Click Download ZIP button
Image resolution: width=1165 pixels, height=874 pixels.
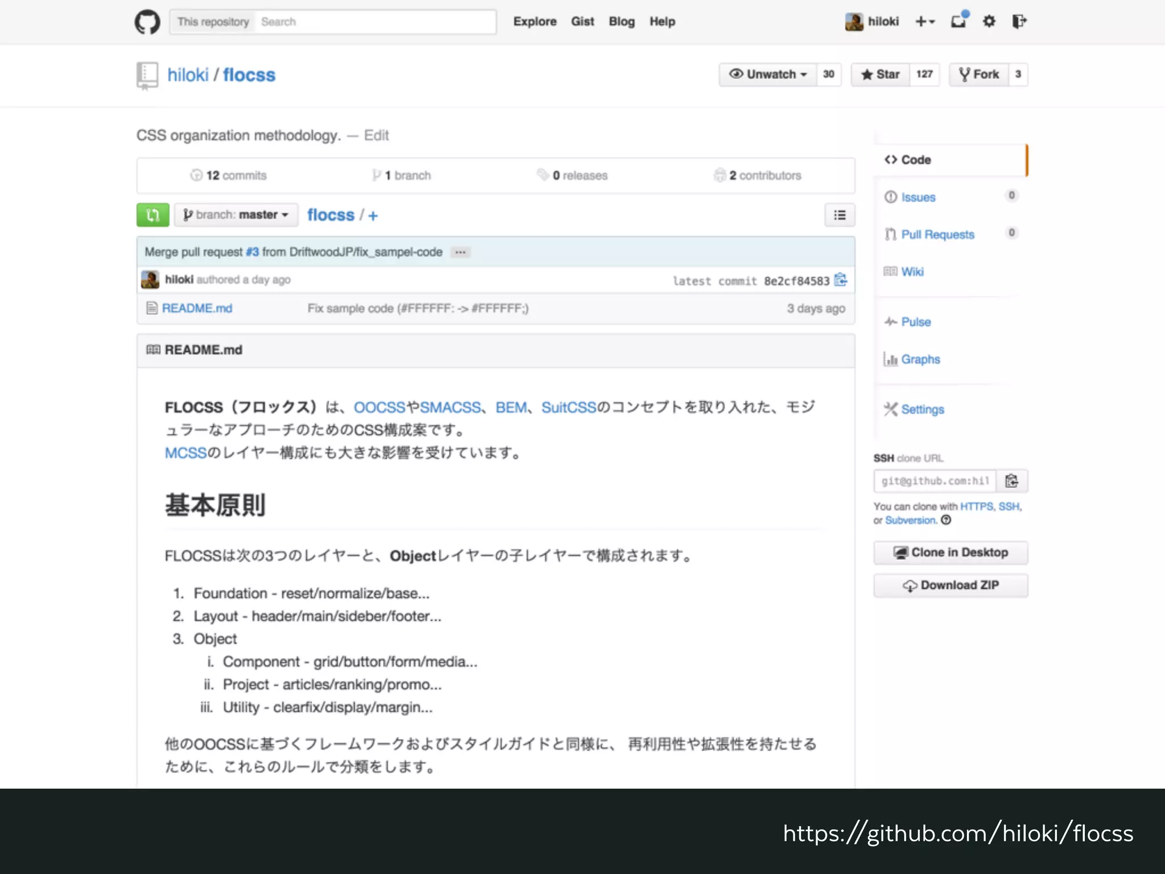click(951, 586)
